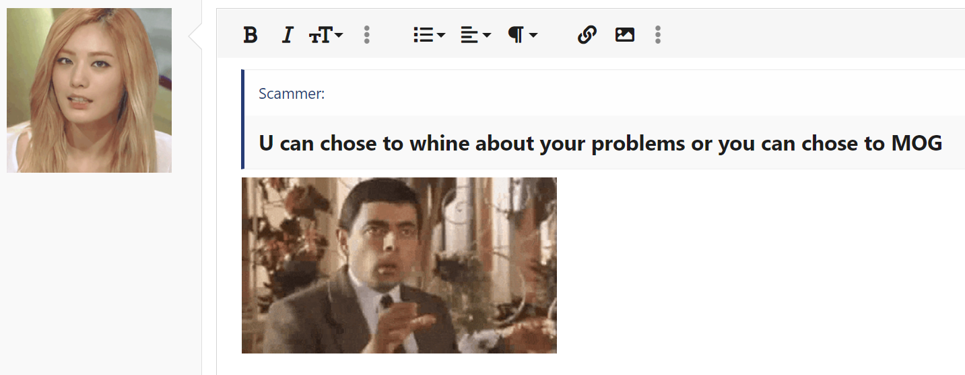Click the blonde woman avatar picture
This screenshot has width=965, height=375.
(89, 90)
